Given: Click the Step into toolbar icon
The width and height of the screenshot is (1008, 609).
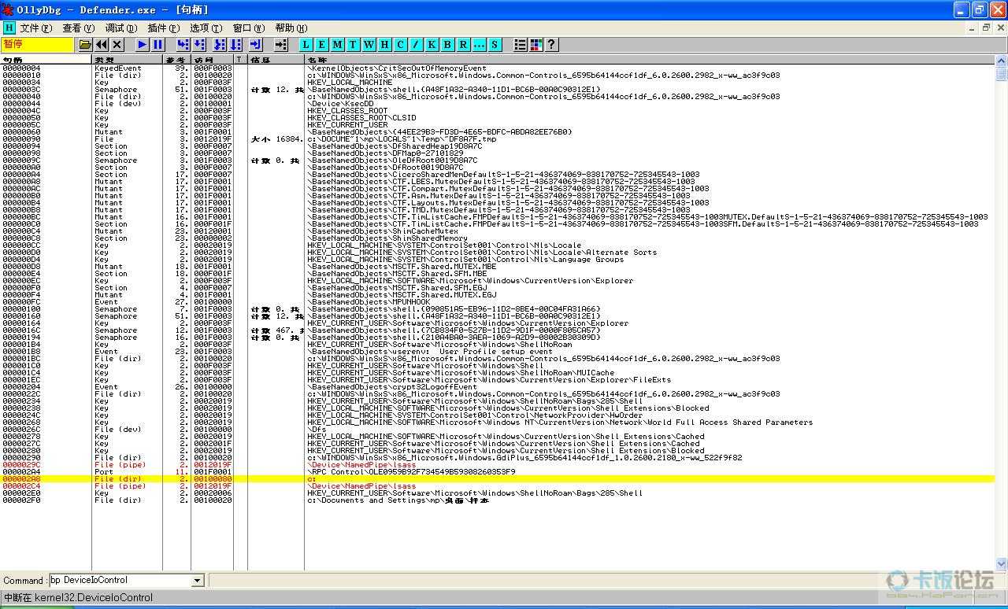Looking at the screenshot, I should coord(183,45).
